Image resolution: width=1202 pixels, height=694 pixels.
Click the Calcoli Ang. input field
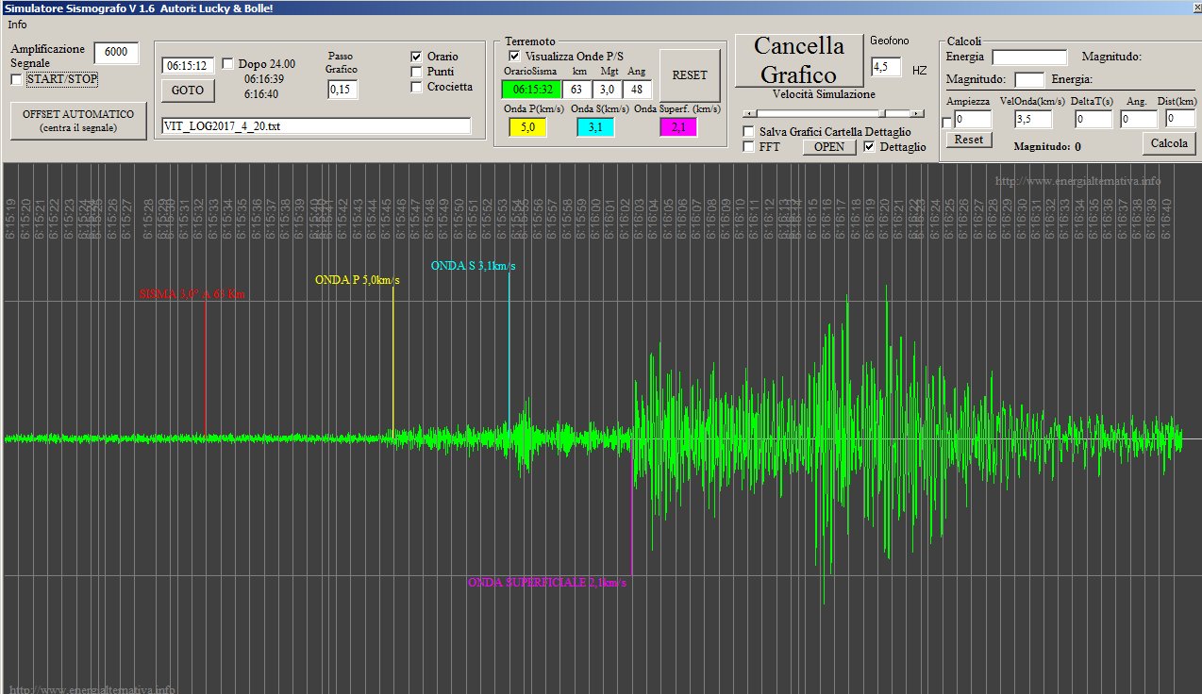point(1139,120)
